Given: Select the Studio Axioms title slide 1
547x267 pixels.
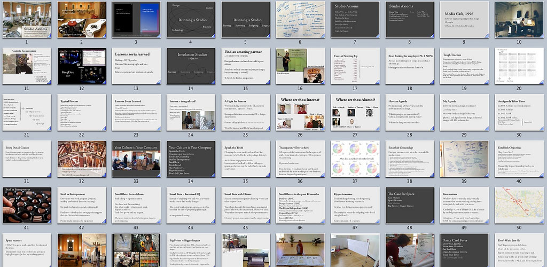Looking at the screenshot, I should pos(26,19).
